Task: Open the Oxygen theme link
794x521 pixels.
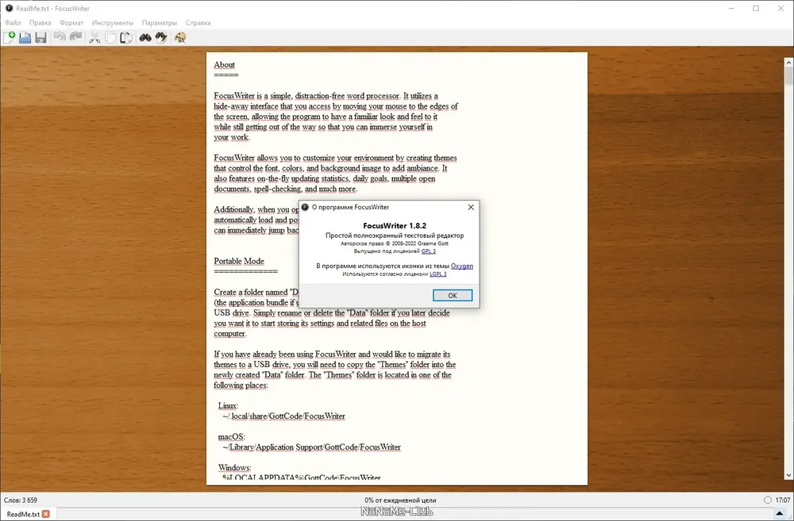Action: 461,266
